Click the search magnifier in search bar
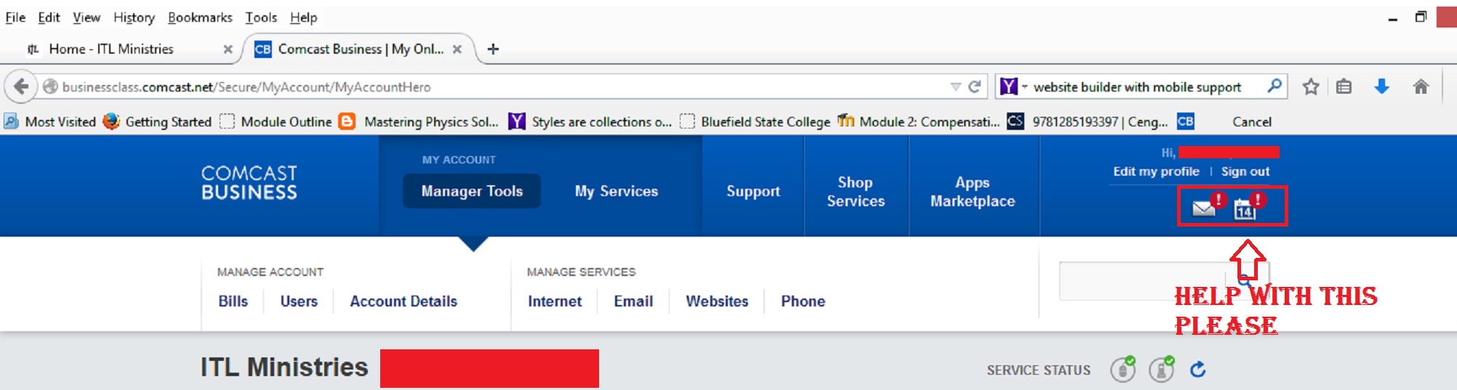This screenshot has width=1457, height=390. coord(1274,86)
